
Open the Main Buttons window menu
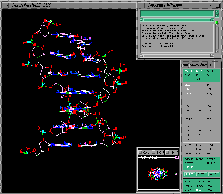tap(185, 65)
